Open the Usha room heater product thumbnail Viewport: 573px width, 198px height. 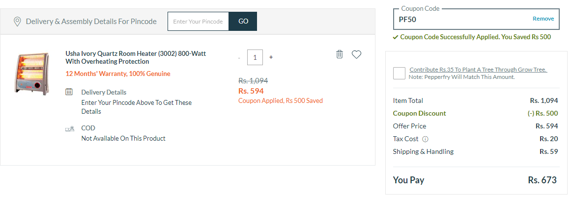[x=32, y=74]
